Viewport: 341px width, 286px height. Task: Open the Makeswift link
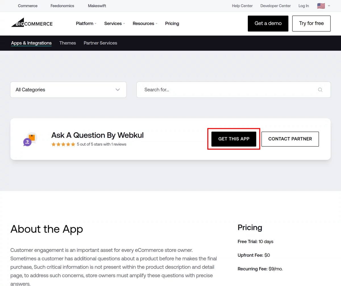coord(97,6)
